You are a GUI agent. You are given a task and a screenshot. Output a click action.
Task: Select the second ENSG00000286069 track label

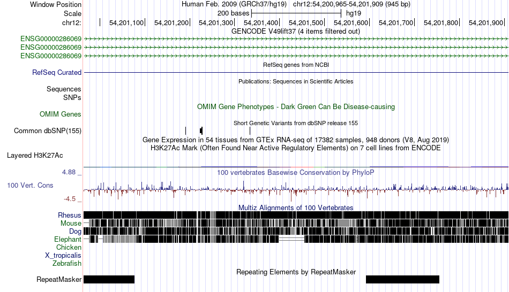coord(51,47)
